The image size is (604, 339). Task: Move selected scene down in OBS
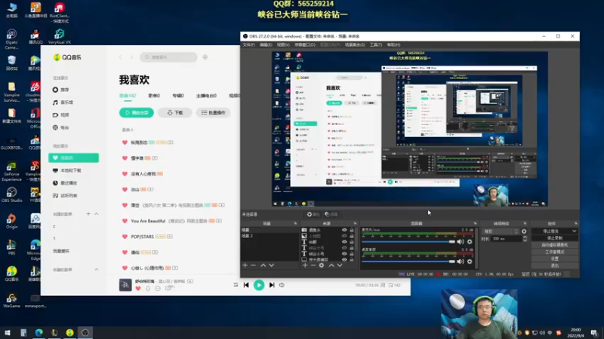tap(272, 265)
